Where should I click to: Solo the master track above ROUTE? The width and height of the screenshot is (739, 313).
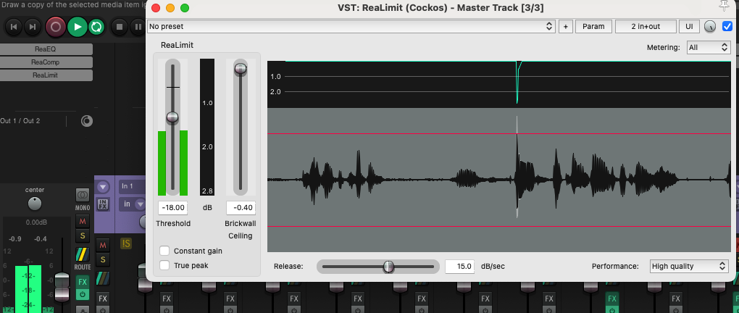point(83,235)
